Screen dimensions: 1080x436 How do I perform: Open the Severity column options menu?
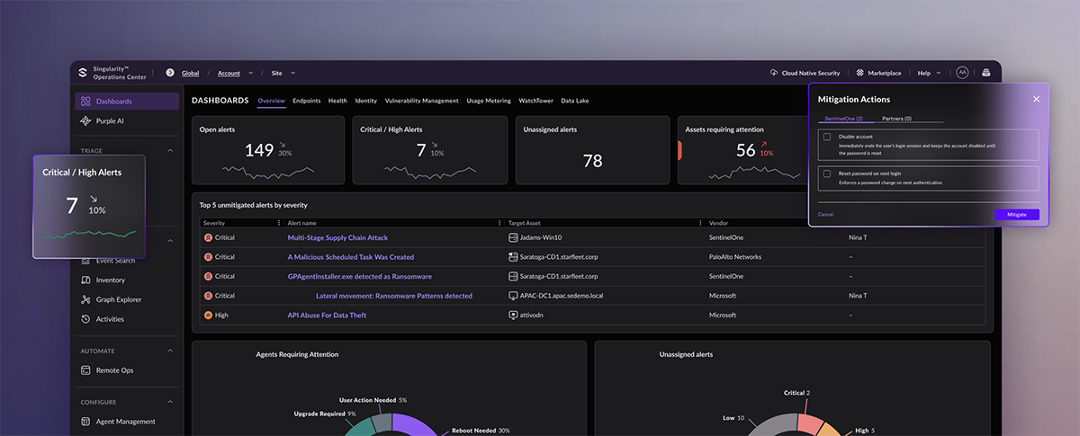tap(279, 223)
